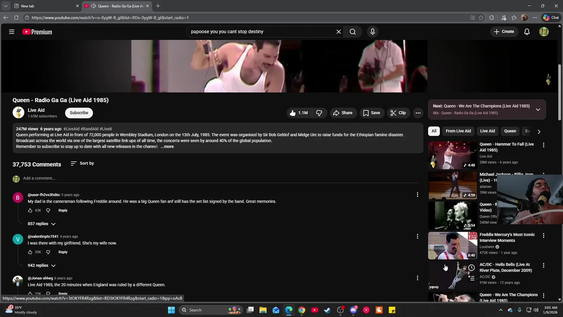Click the address bar URL

(x=110, y=18)
